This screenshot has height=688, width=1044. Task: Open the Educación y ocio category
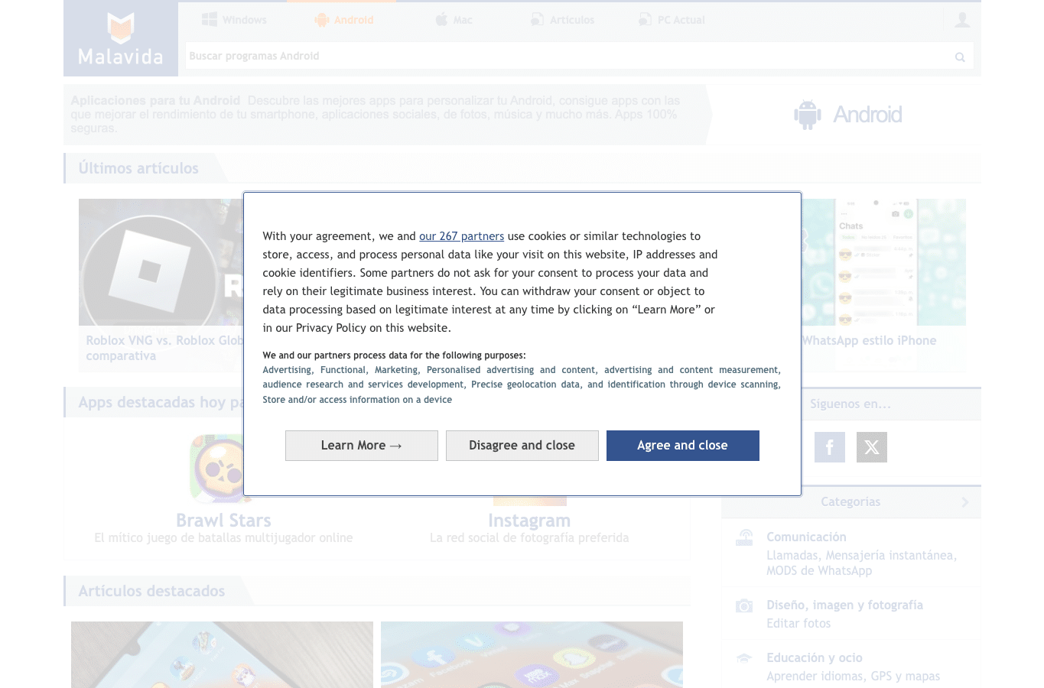click(x=814, y=658)
